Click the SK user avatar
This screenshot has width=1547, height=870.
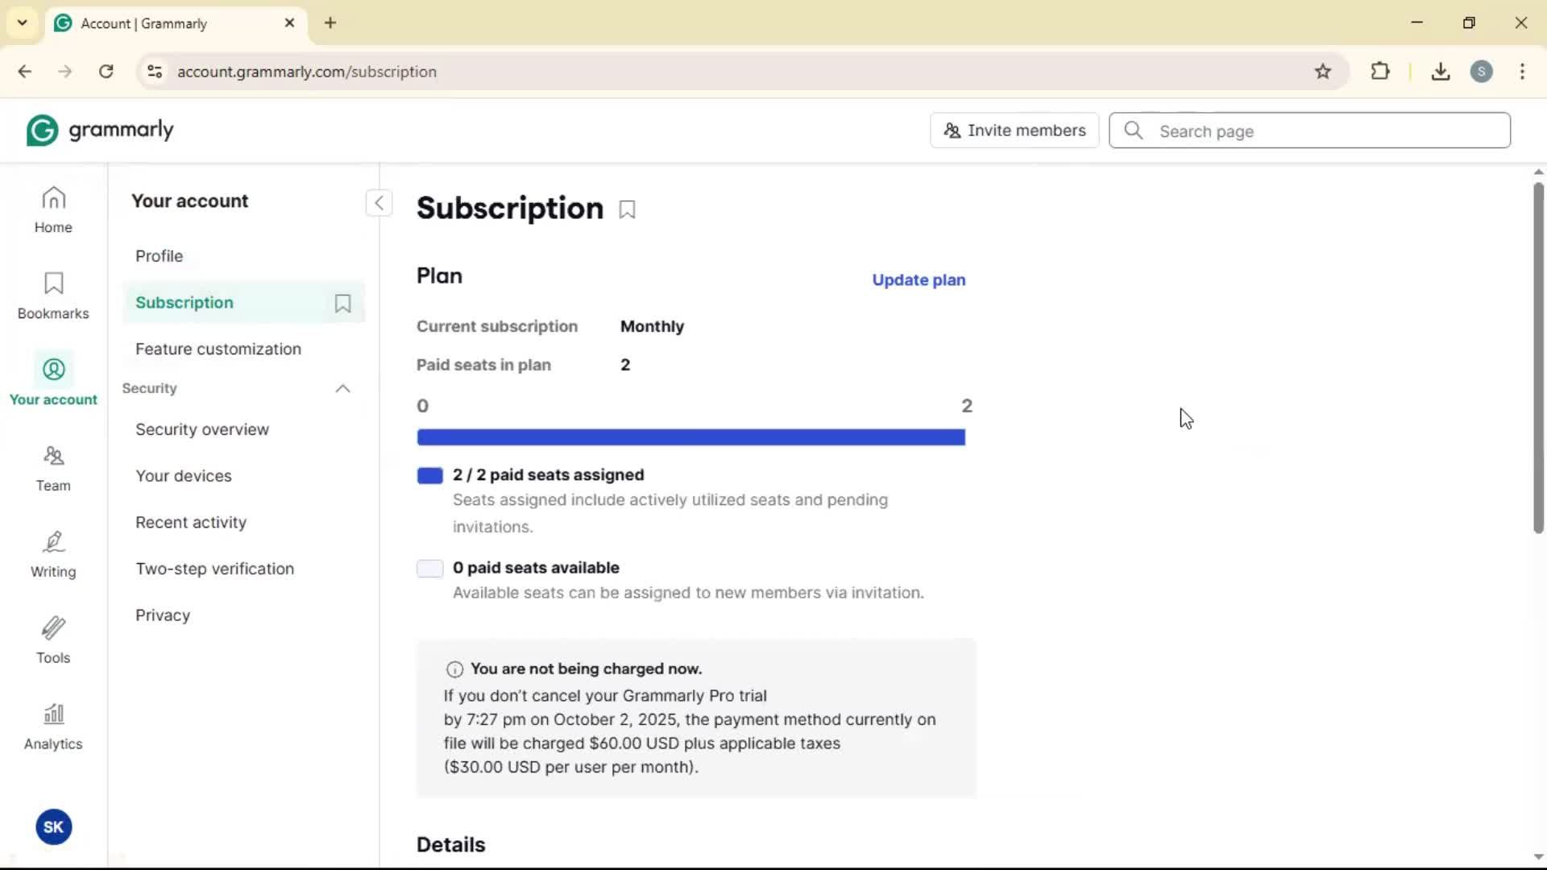pos(53,826)
